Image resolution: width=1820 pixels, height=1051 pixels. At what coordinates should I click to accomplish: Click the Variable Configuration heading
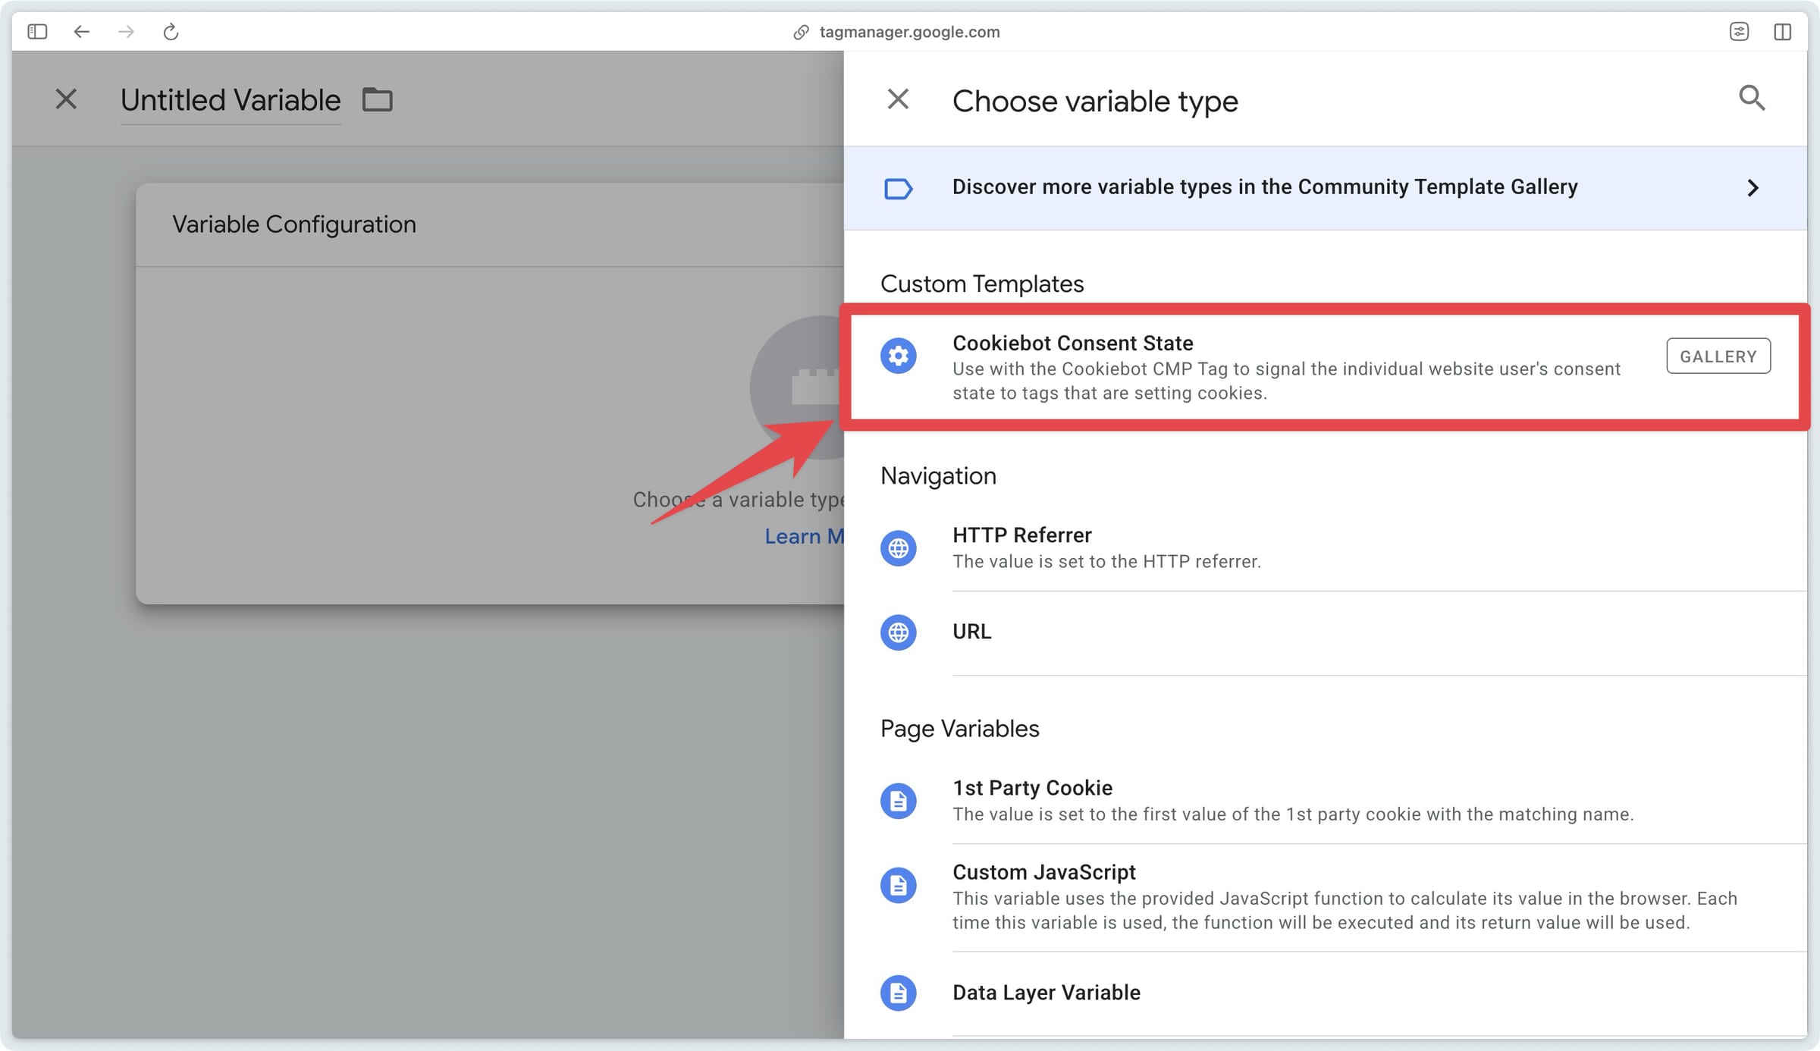tap(294, 224)
